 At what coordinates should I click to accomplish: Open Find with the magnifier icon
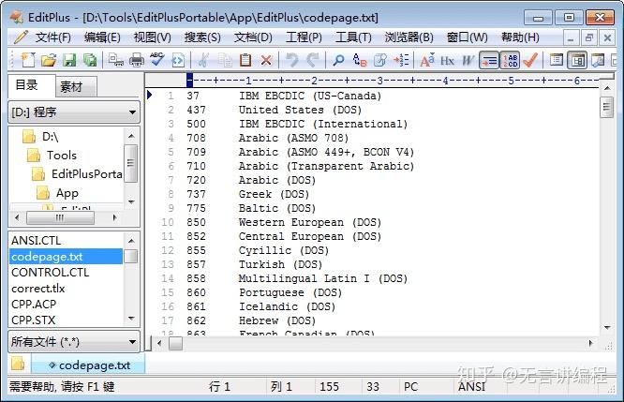(338, 60)
